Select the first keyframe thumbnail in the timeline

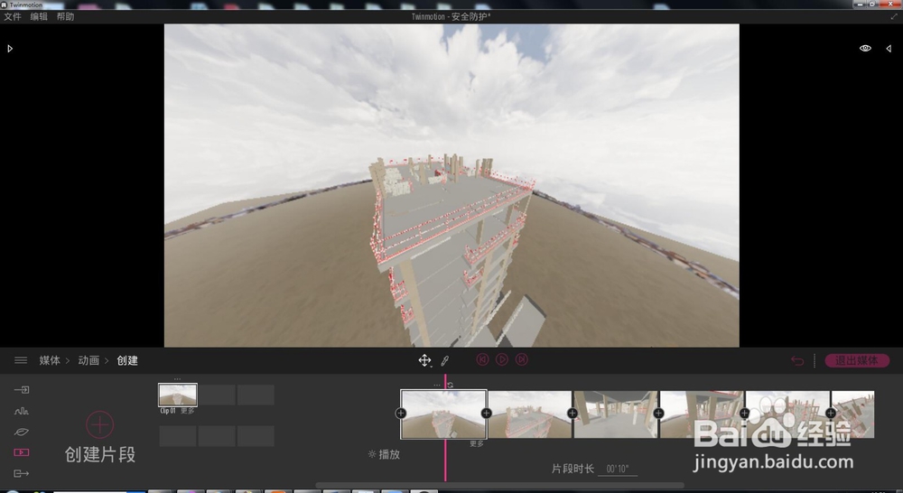pyautogui.click(x=443, y=414)
